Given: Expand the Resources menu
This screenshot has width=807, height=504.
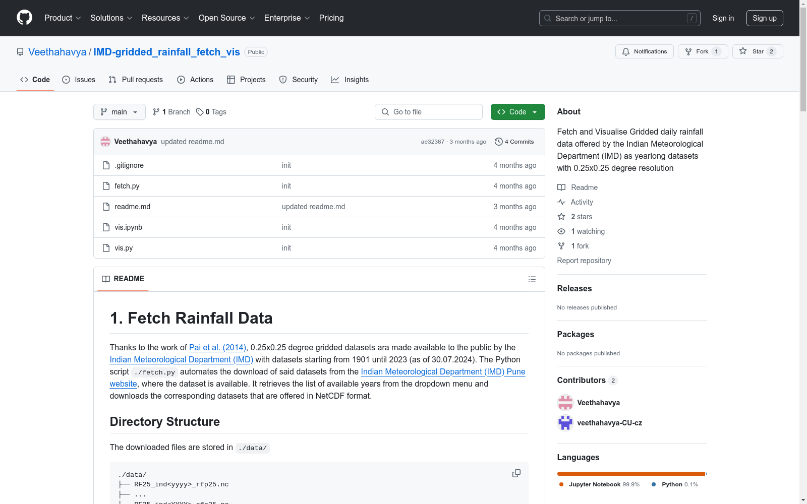Looking at the screenshot, I should coord(165,18).
